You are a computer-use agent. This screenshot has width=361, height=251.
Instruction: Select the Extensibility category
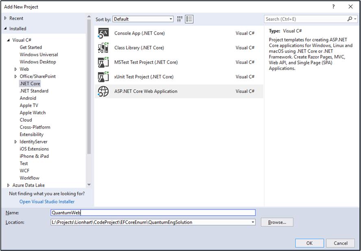pos(32,134)
